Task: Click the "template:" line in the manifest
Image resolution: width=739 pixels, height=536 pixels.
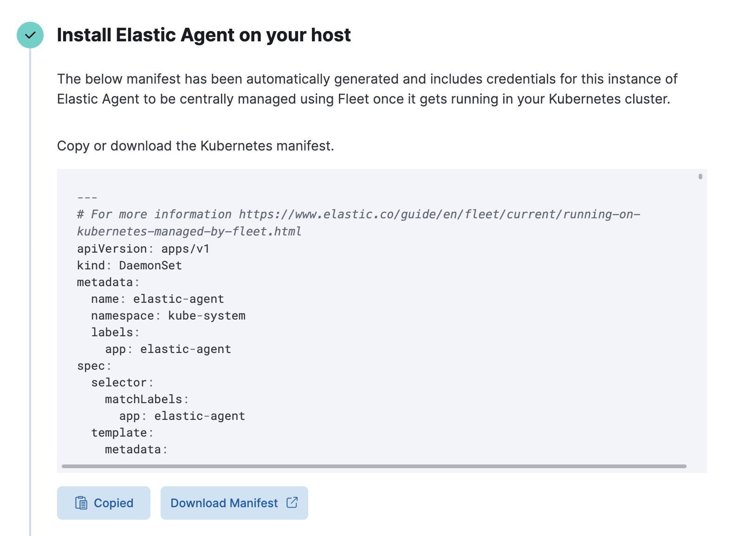Action: pyautogui.click(x=122, y=433)
